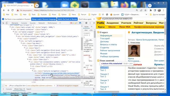Screen dimensions: 170x96
Task: Open the PyQt4 bookmark
Action: 130,14
